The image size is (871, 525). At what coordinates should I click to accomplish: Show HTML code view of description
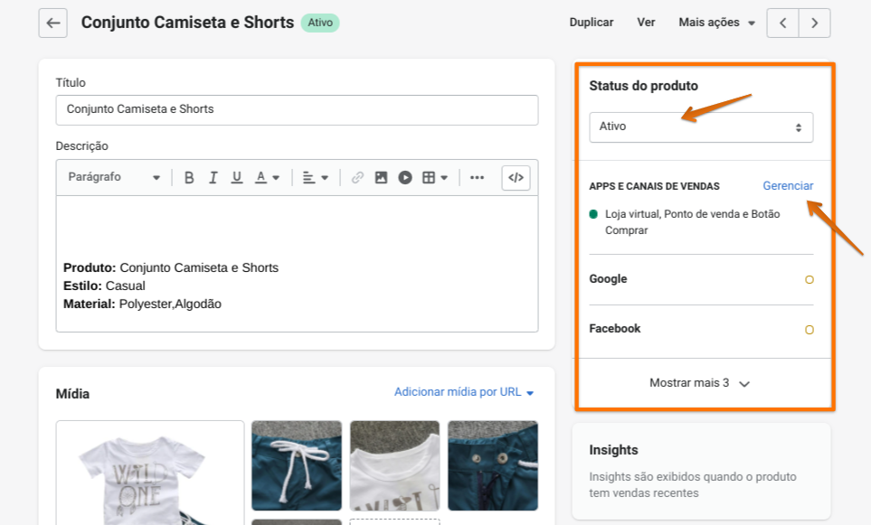point(516,178)
